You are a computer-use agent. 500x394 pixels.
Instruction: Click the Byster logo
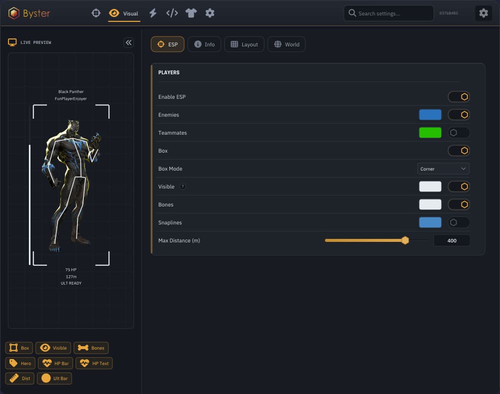point(29,13)
